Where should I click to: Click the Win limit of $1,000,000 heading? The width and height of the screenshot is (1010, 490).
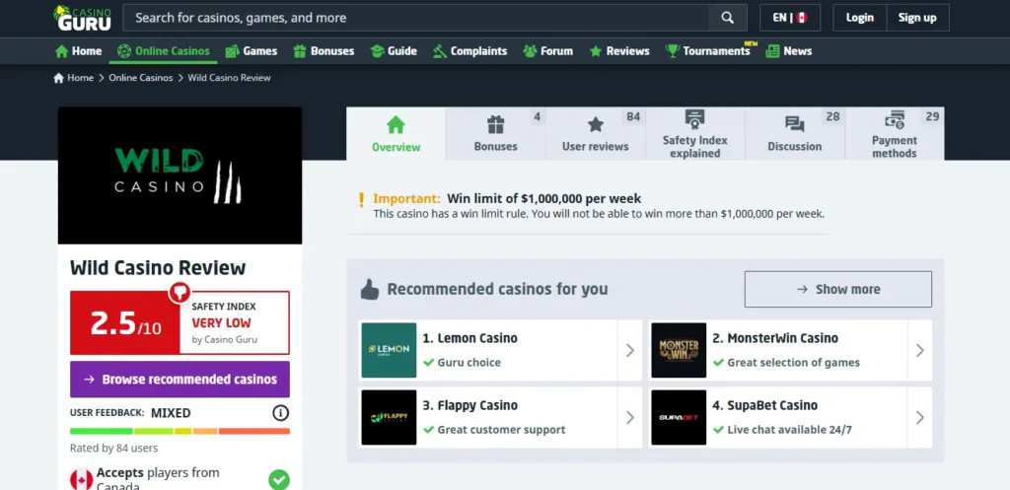point(544,199)
